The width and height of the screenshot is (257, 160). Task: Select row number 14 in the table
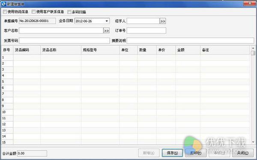(x=7, y=137)
